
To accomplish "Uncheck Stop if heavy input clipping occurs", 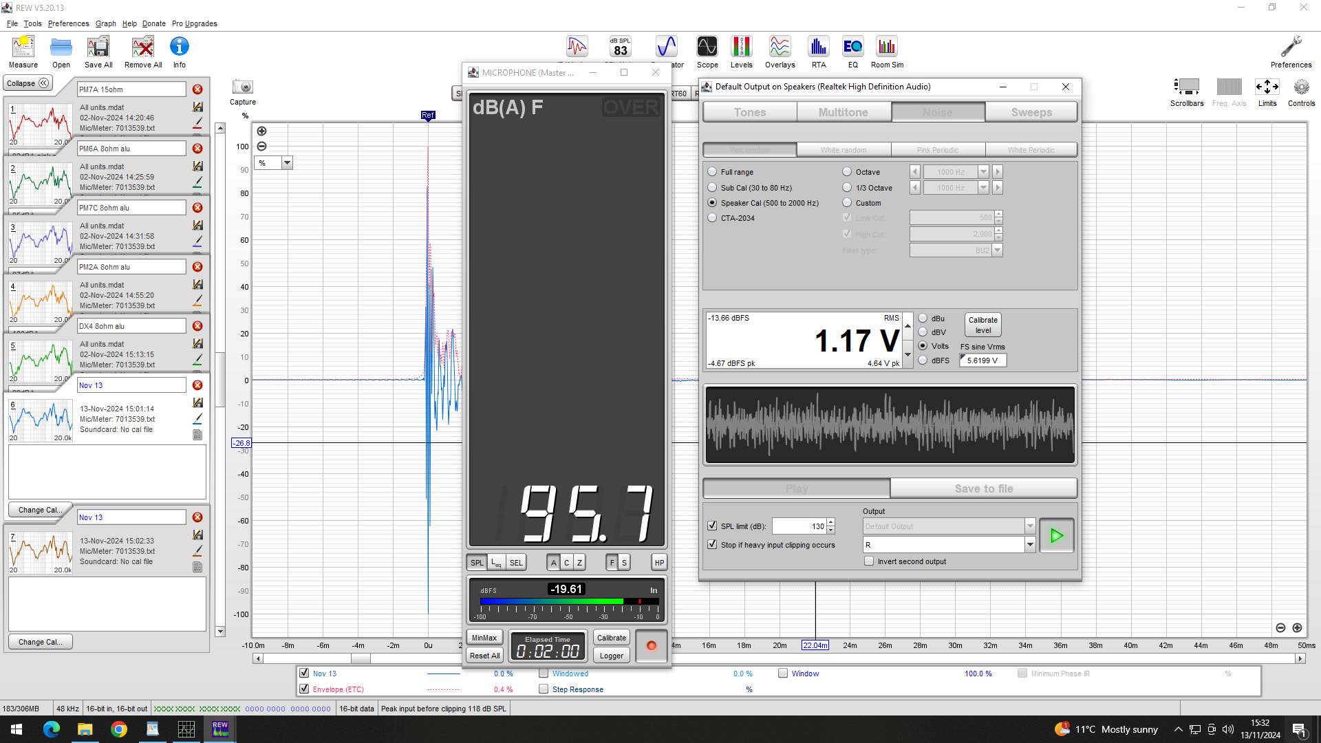I will pyautogui.click(x=712, y=543).
